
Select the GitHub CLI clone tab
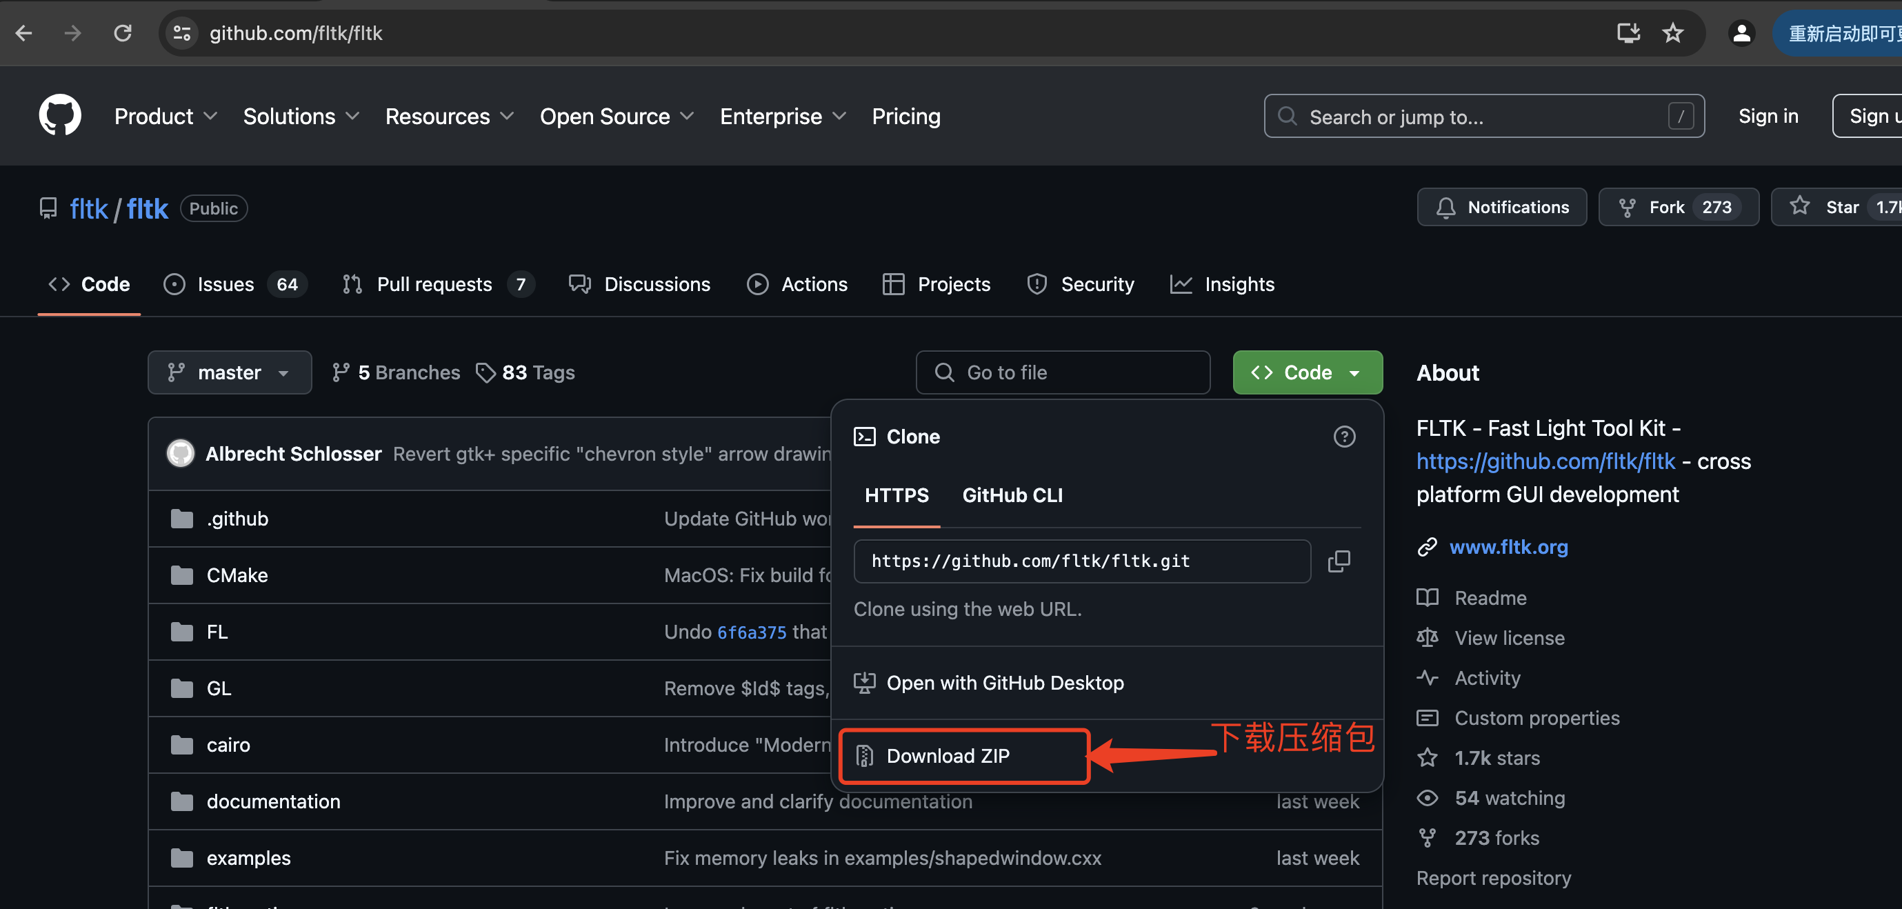(x=1012, y=495)
